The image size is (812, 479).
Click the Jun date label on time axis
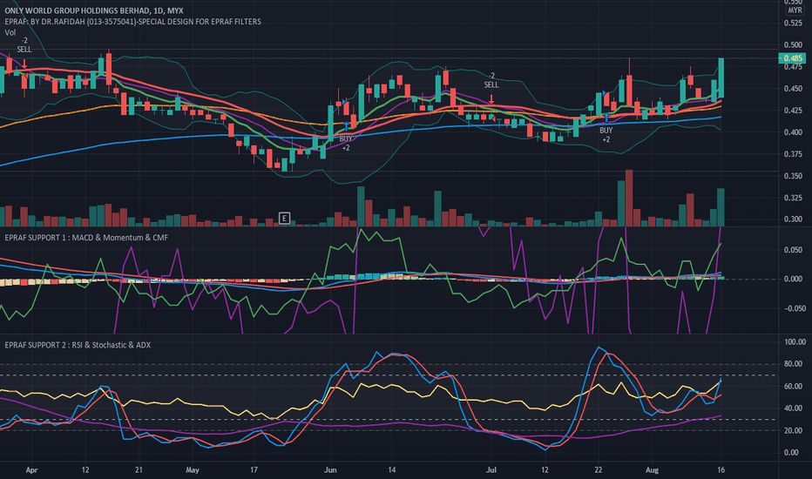point(330,470)
